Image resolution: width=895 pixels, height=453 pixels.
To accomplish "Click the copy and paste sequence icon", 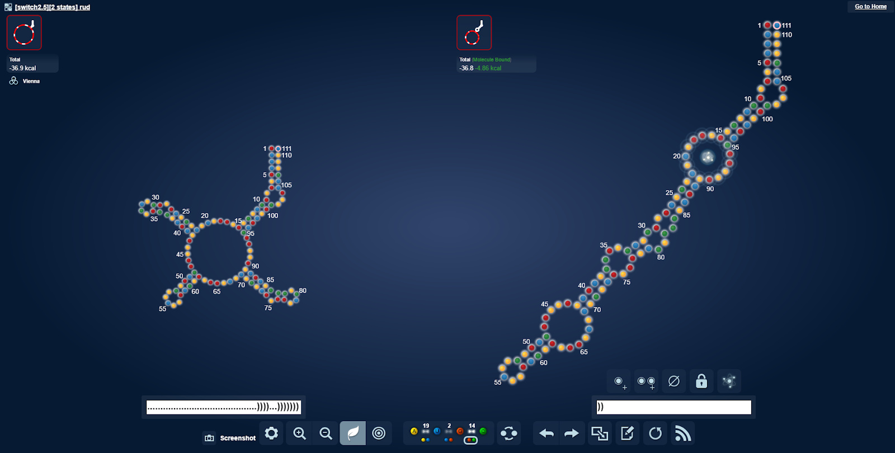I will [x=600, y=433].
